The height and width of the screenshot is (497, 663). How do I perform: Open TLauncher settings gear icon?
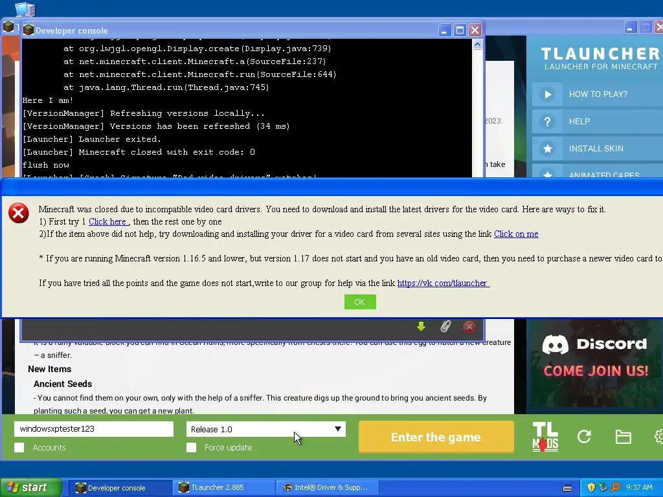[658, 437]
